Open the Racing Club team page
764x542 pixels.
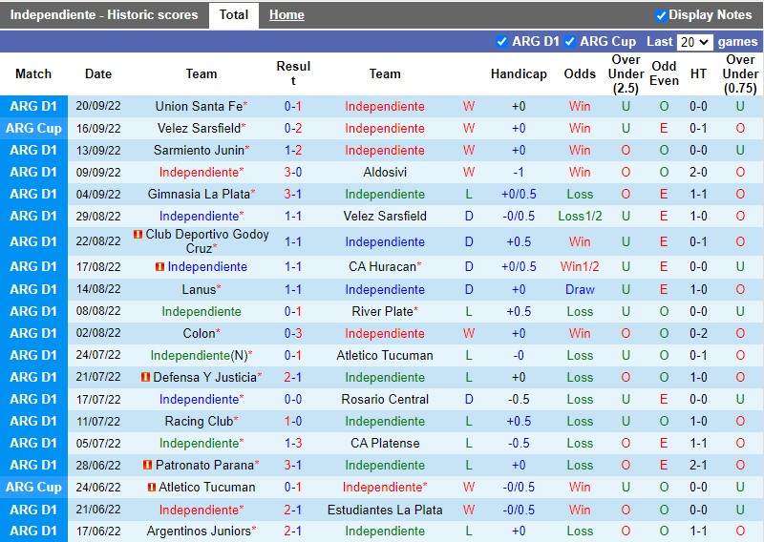198,422
